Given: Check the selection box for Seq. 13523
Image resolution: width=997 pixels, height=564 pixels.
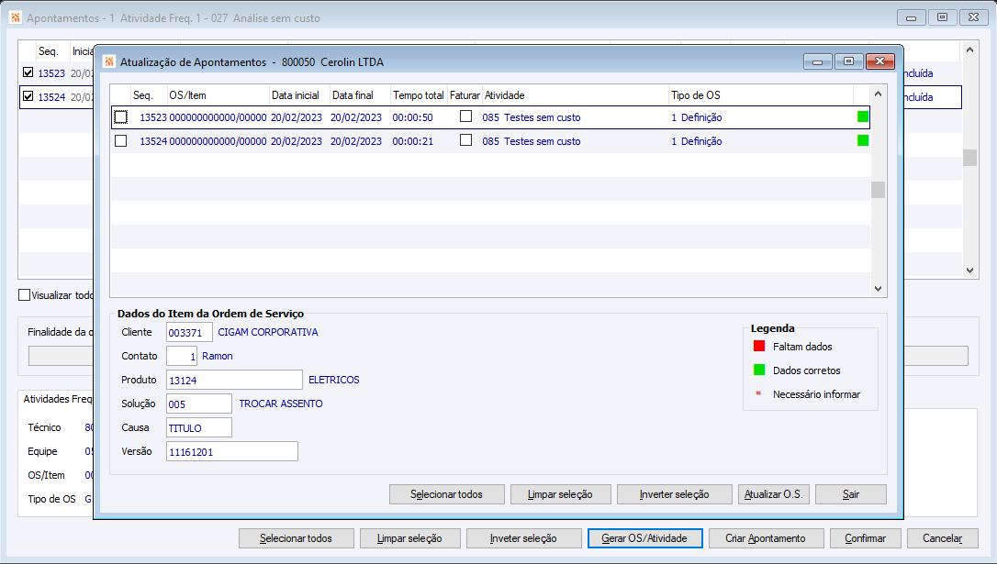Looking at the screenshot, I should (x=121, y=116).
